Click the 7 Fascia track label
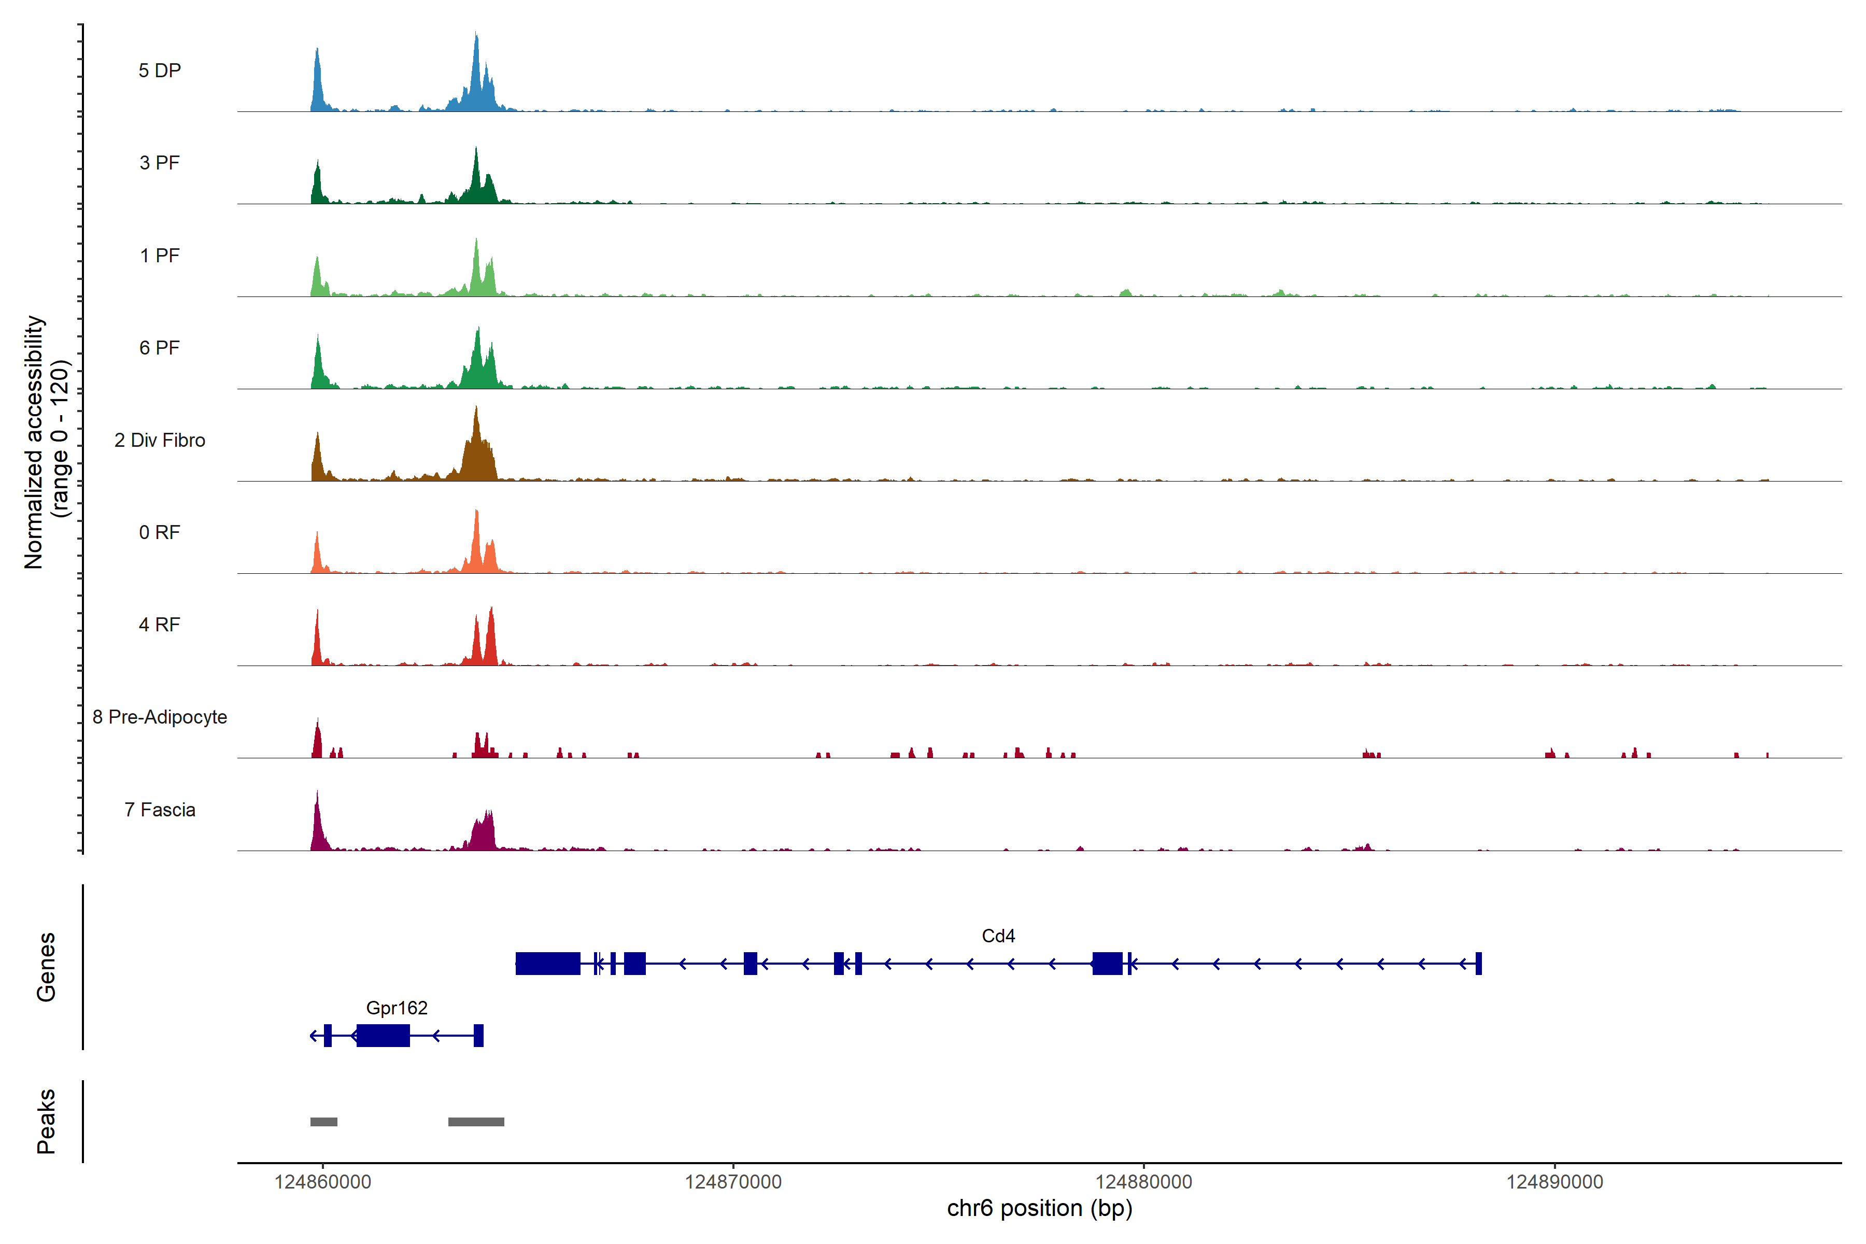Image resolution: width=1866 pixels, height=1244 pixels. (160, 809)
